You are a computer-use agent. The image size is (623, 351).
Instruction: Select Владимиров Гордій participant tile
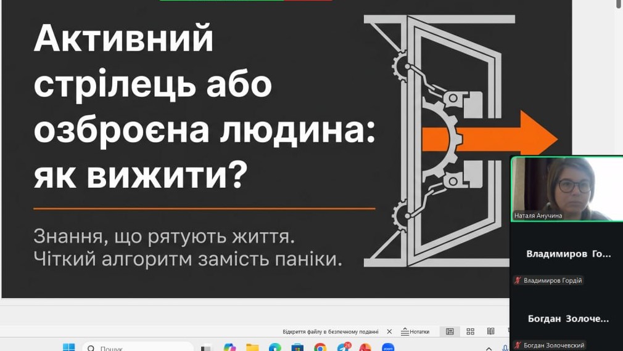[566, 254]
